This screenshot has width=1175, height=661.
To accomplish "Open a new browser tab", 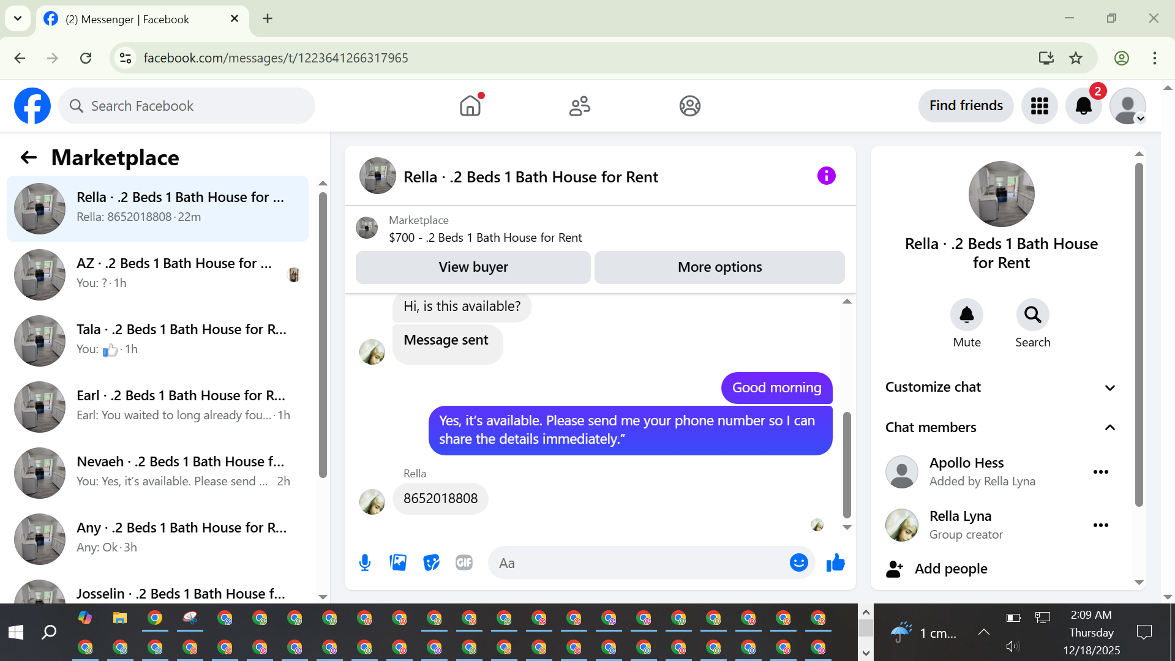I will [268, 18].
